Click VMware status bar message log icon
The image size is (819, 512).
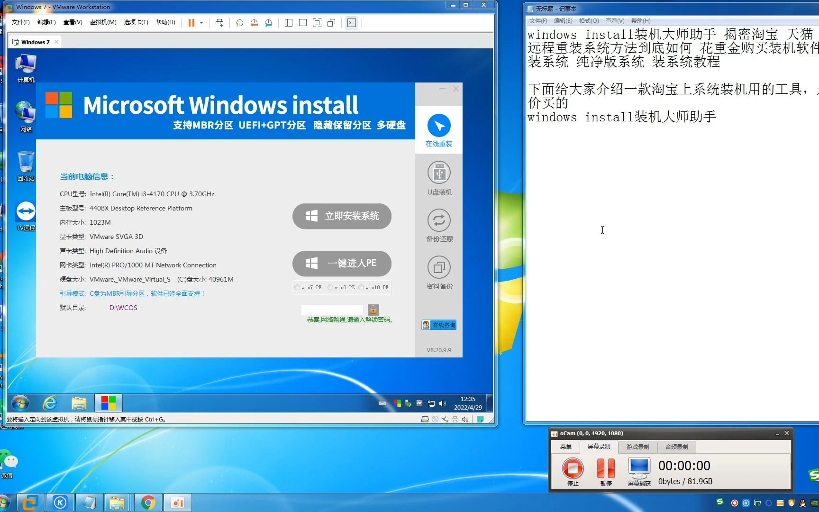480,420
